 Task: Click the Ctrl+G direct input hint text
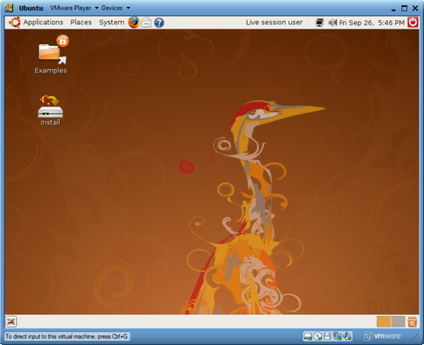(67, 336)
